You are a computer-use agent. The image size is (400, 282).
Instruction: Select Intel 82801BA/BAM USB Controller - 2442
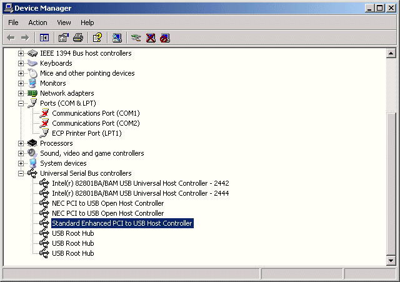tap(140, 183)
